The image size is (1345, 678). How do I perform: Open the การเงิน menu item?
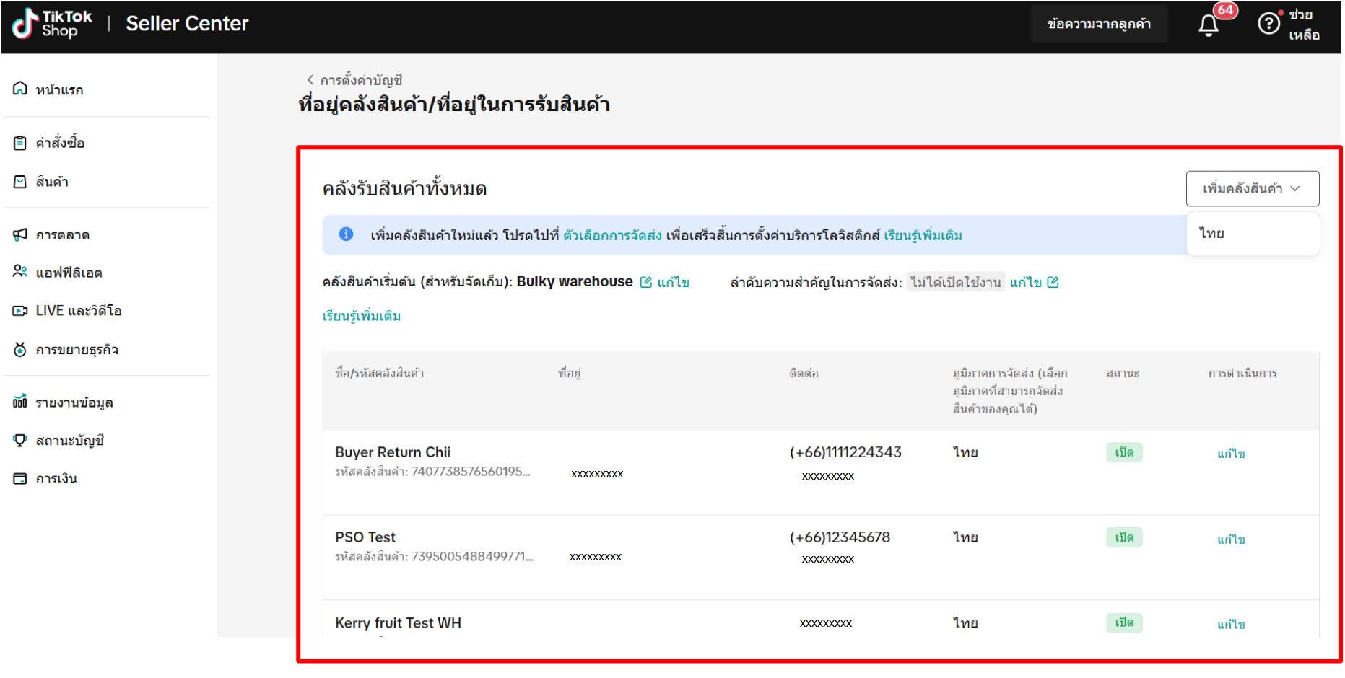point(56,479)
